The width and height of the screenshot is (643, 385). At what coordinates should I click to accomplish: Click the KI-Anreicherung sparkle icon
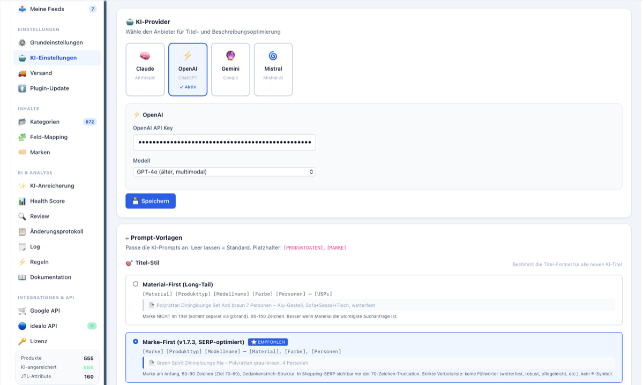click(22, 186)
